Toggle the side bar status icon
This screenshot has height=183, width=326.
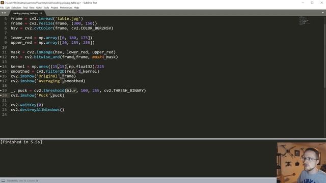coord(3,181)
